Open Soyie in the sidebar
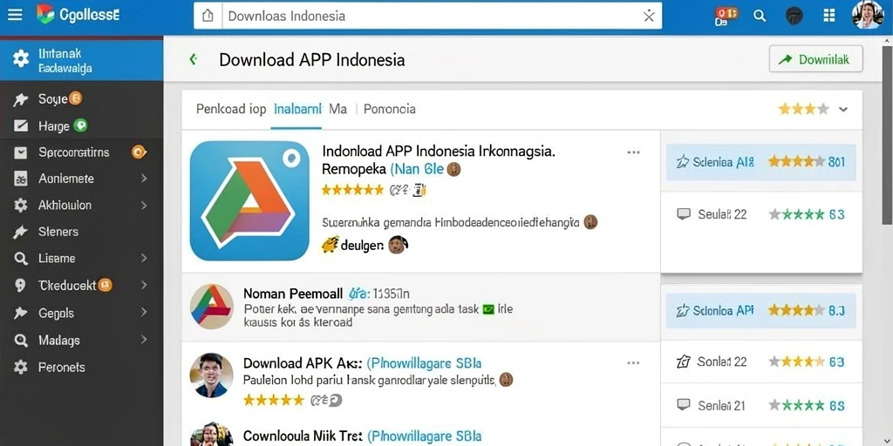 click(52, 99)
